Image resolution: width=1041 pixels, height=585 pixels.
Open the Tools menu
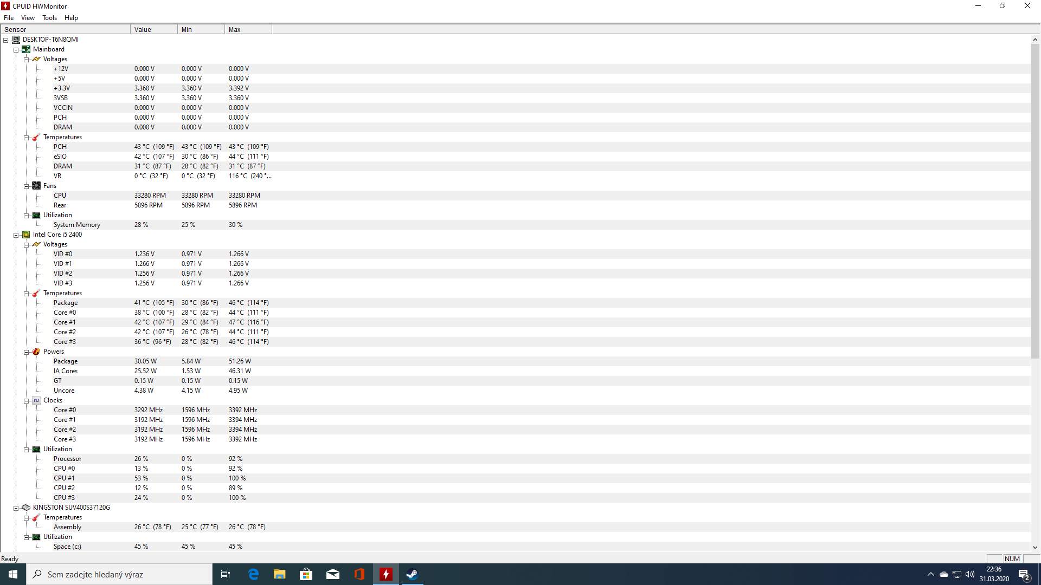pyautogui.click(x=49, y=18)
